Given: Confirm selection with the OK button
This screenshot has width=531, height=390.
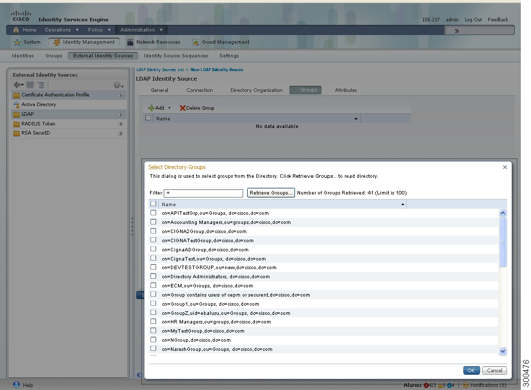Looking at the screenshot, I should point(471,370).
